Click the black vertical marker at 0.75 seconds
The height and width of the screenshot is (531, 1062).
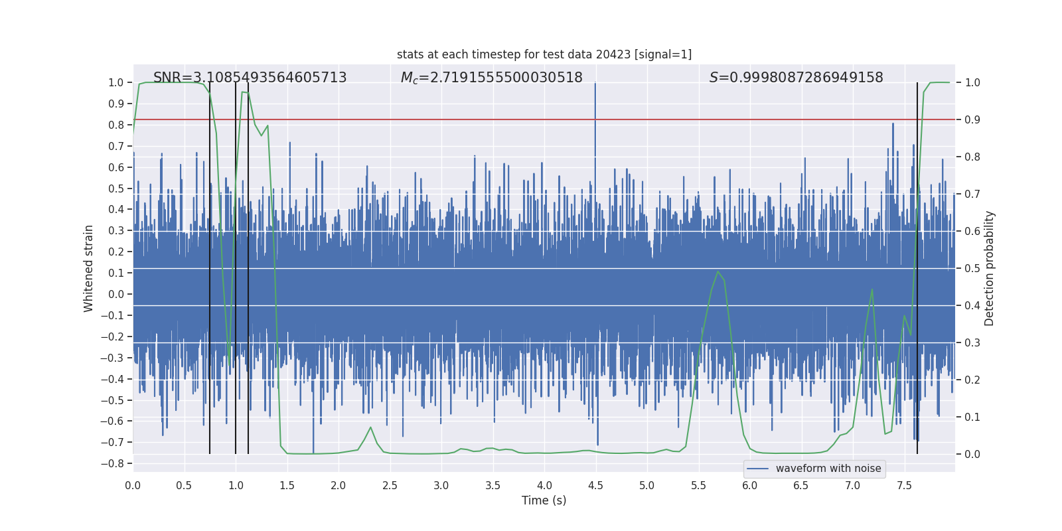(210, 268)
